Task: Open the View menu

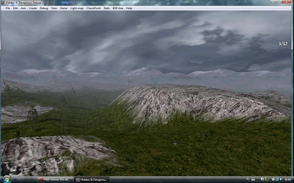Action: (x=54, y=8)
